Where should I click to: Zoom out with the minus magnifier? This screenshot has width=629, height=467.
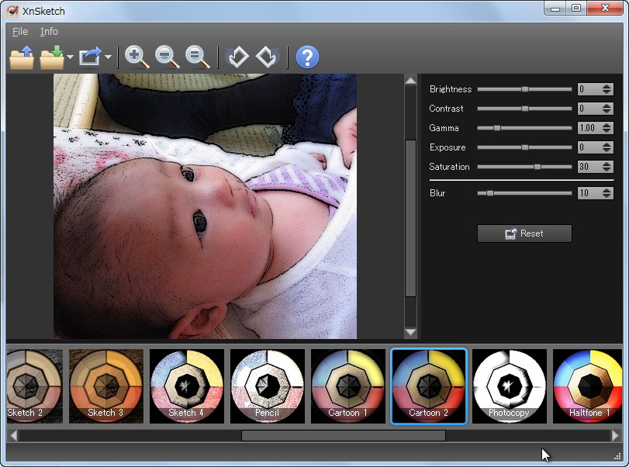[167, 57]
